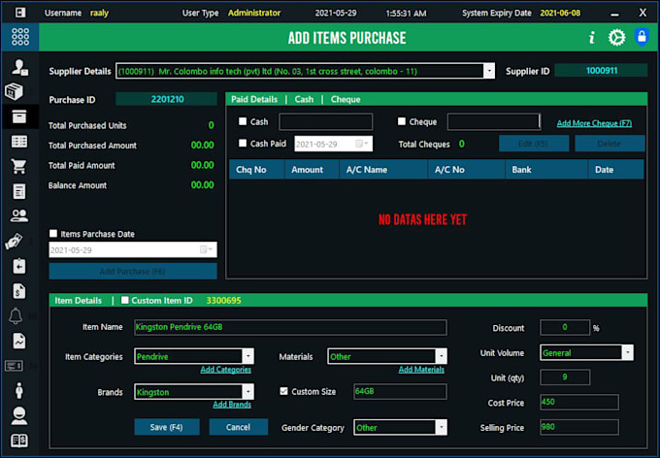
Task: Open the shopping cart icon
Action: tap(19, 167)
